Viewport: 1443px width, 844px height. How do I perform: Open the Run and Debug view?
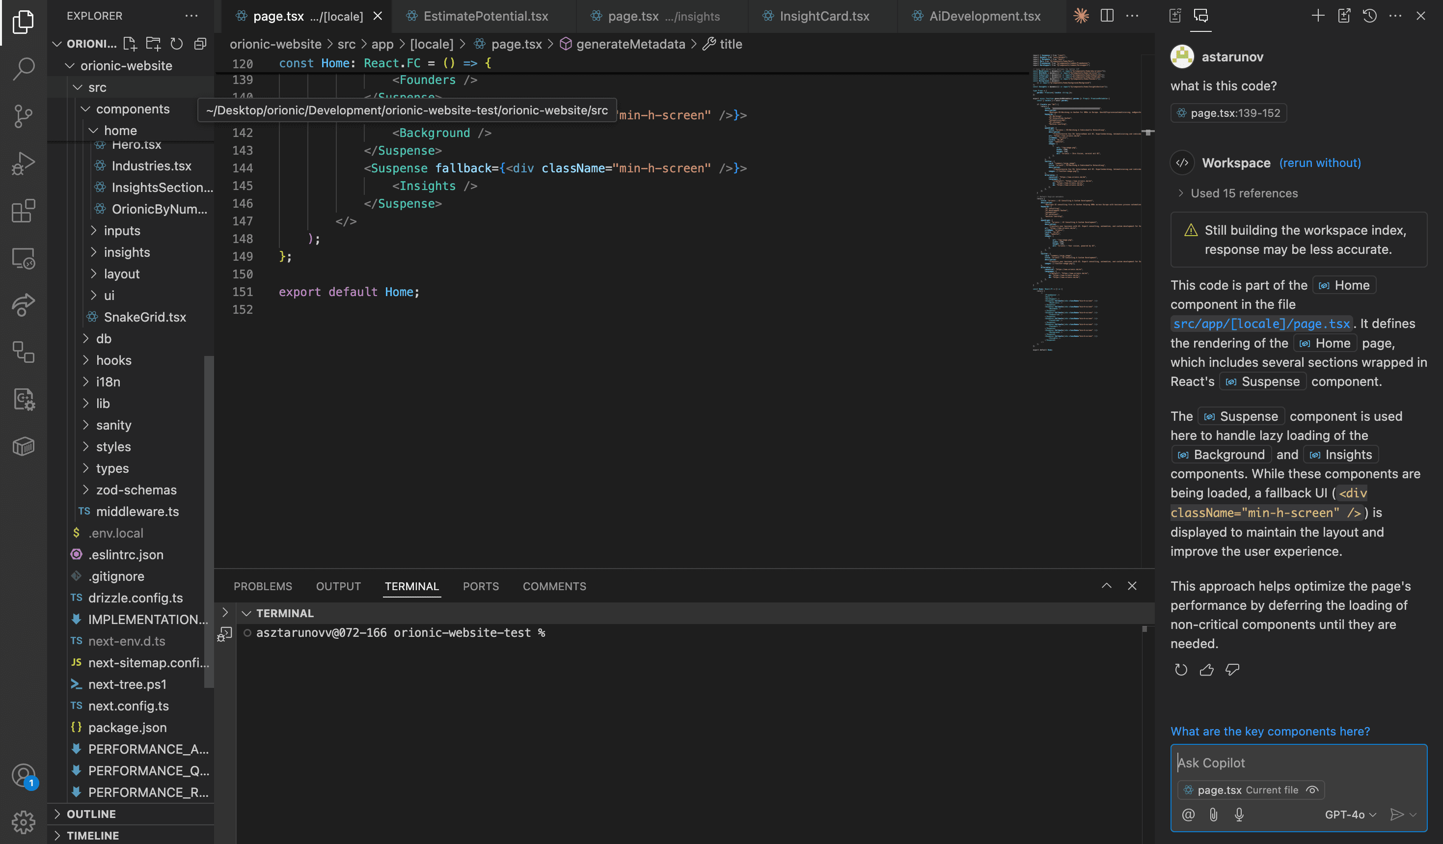23,164
